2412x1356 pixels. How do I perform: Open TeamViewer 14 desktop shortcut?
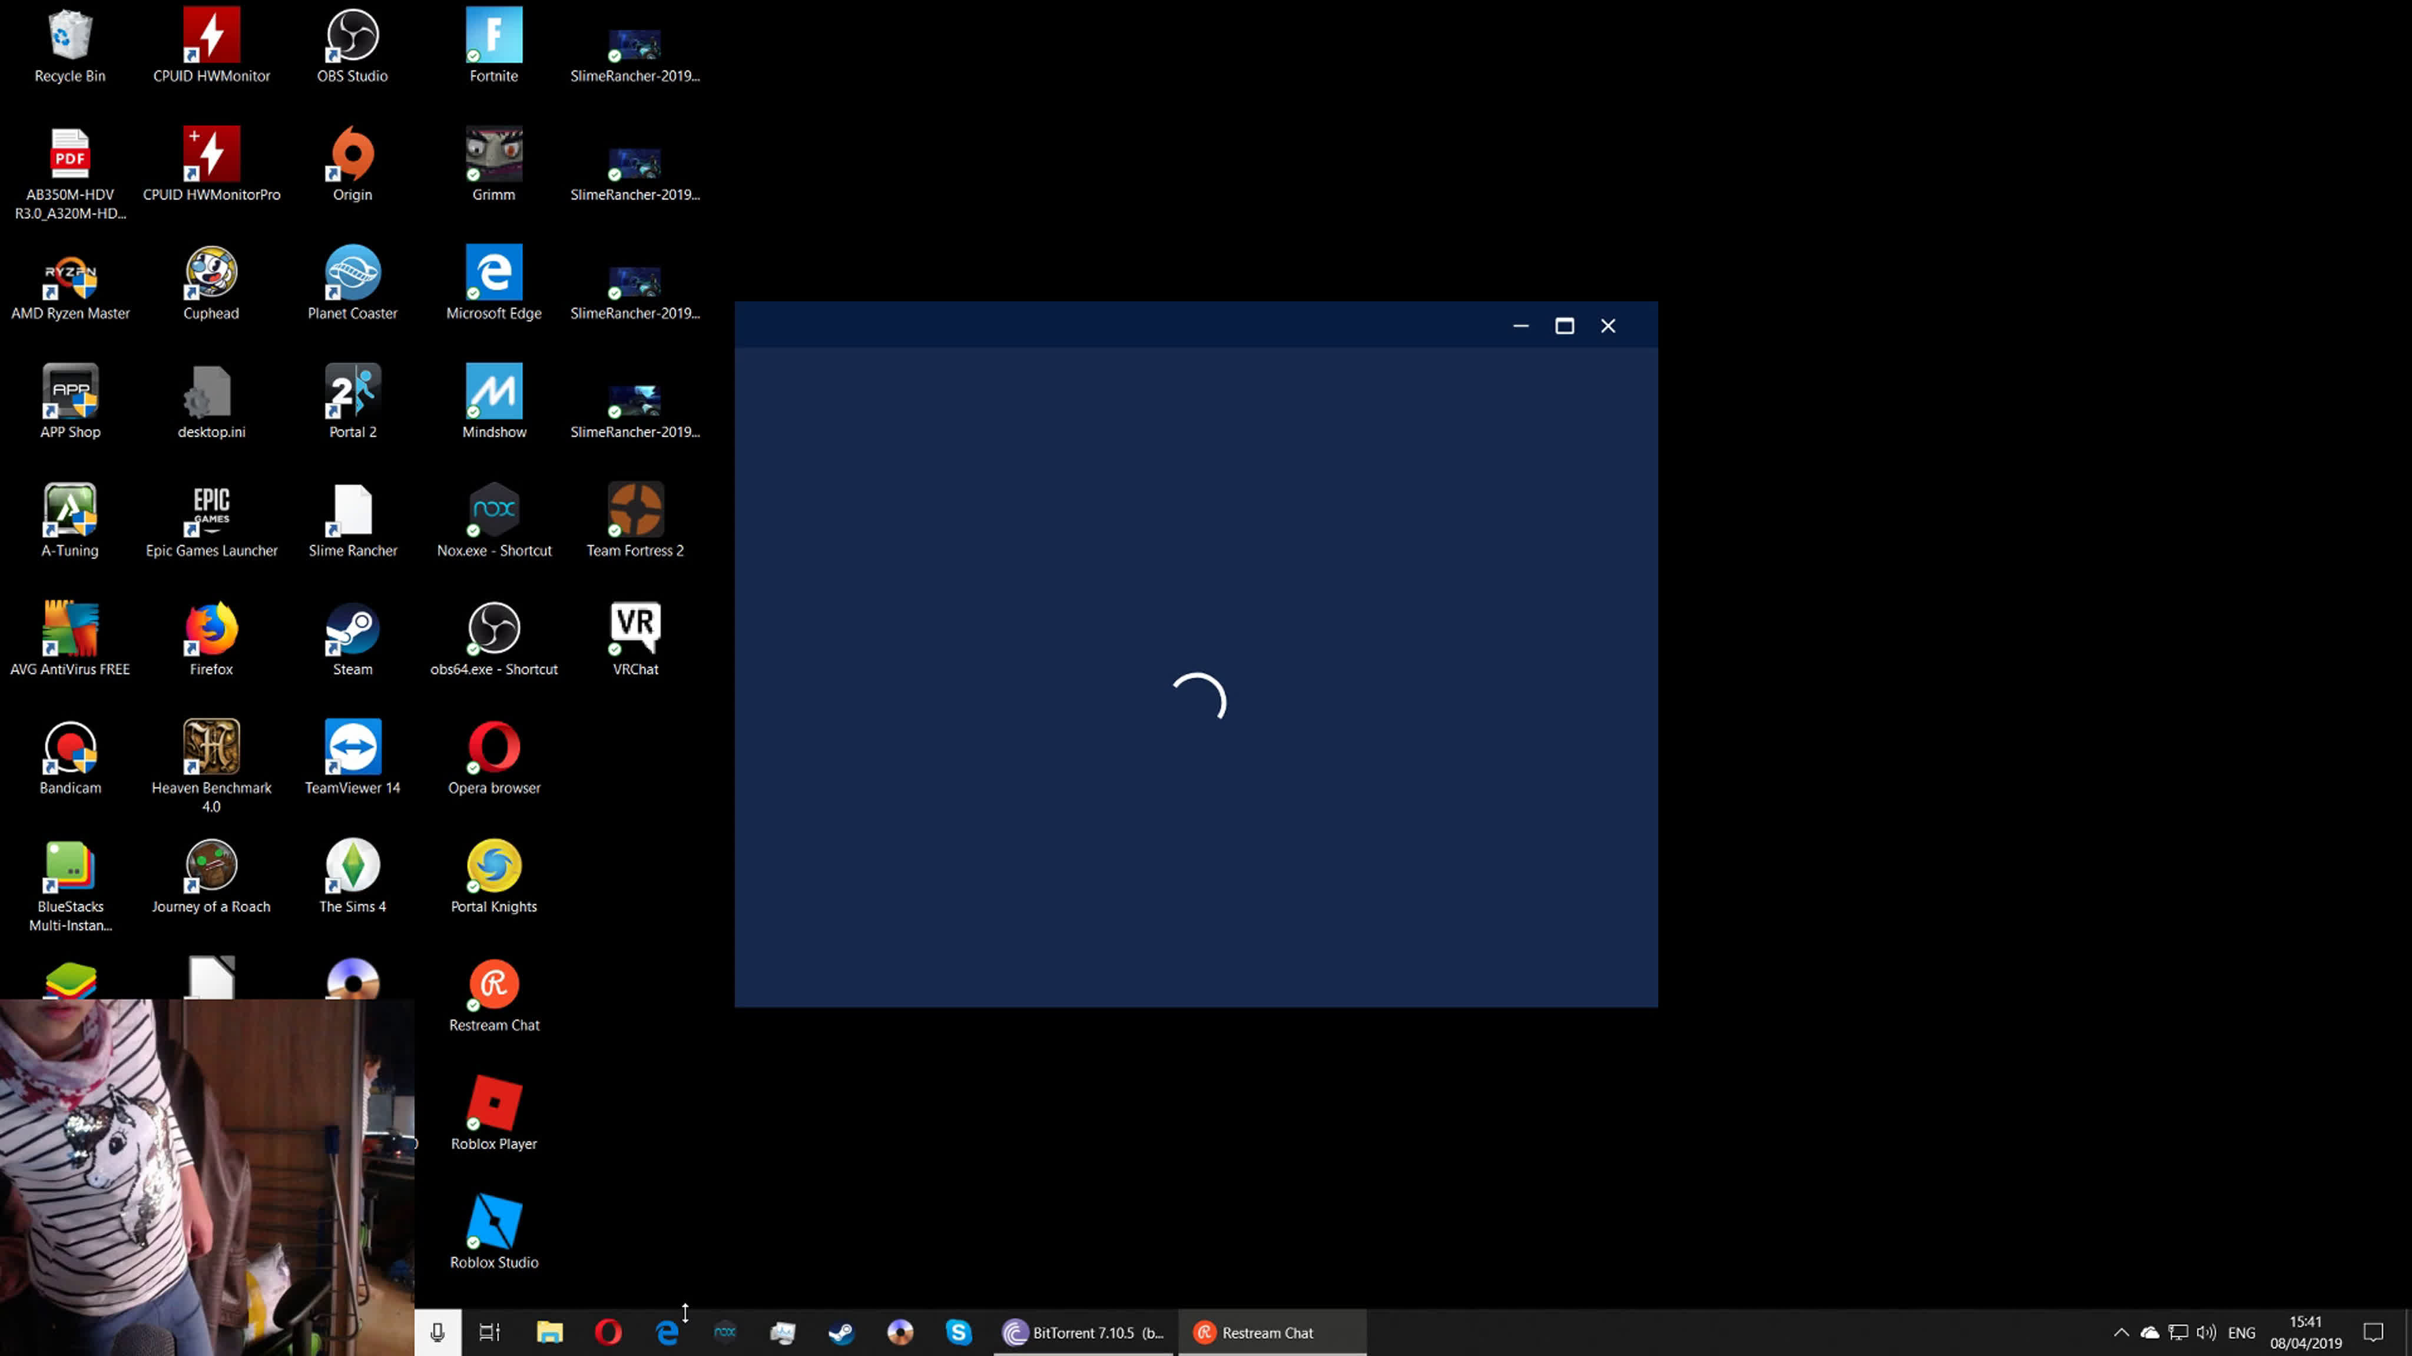point(352,759)
